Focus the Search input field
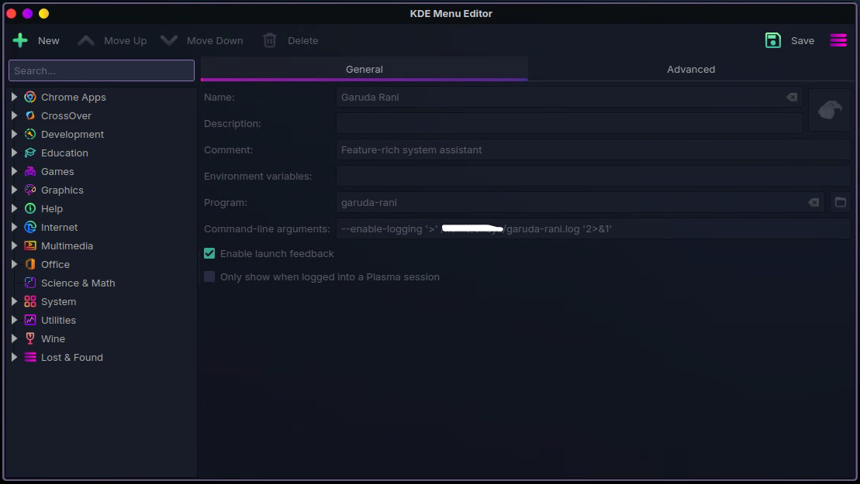This screenshot has width=860, height=484. (x=102, y=70)
